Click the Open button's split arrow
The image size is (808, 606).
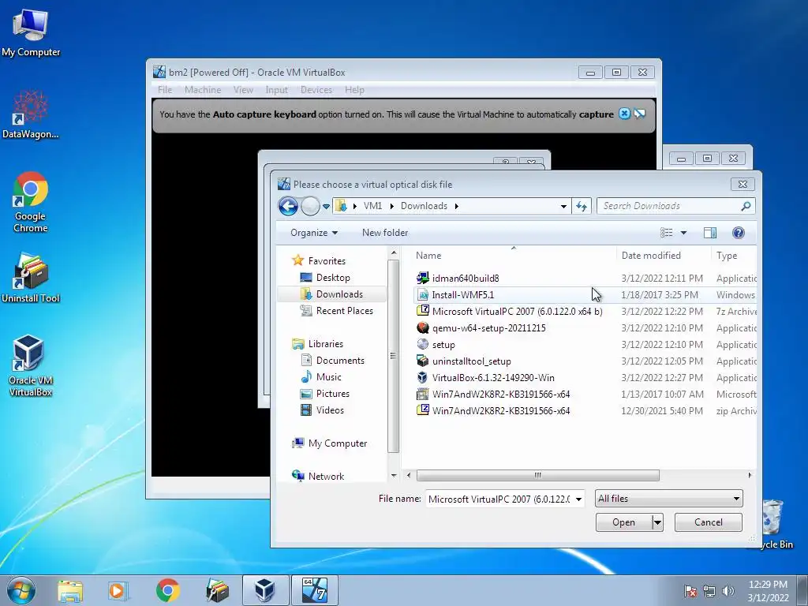[657, 522]
